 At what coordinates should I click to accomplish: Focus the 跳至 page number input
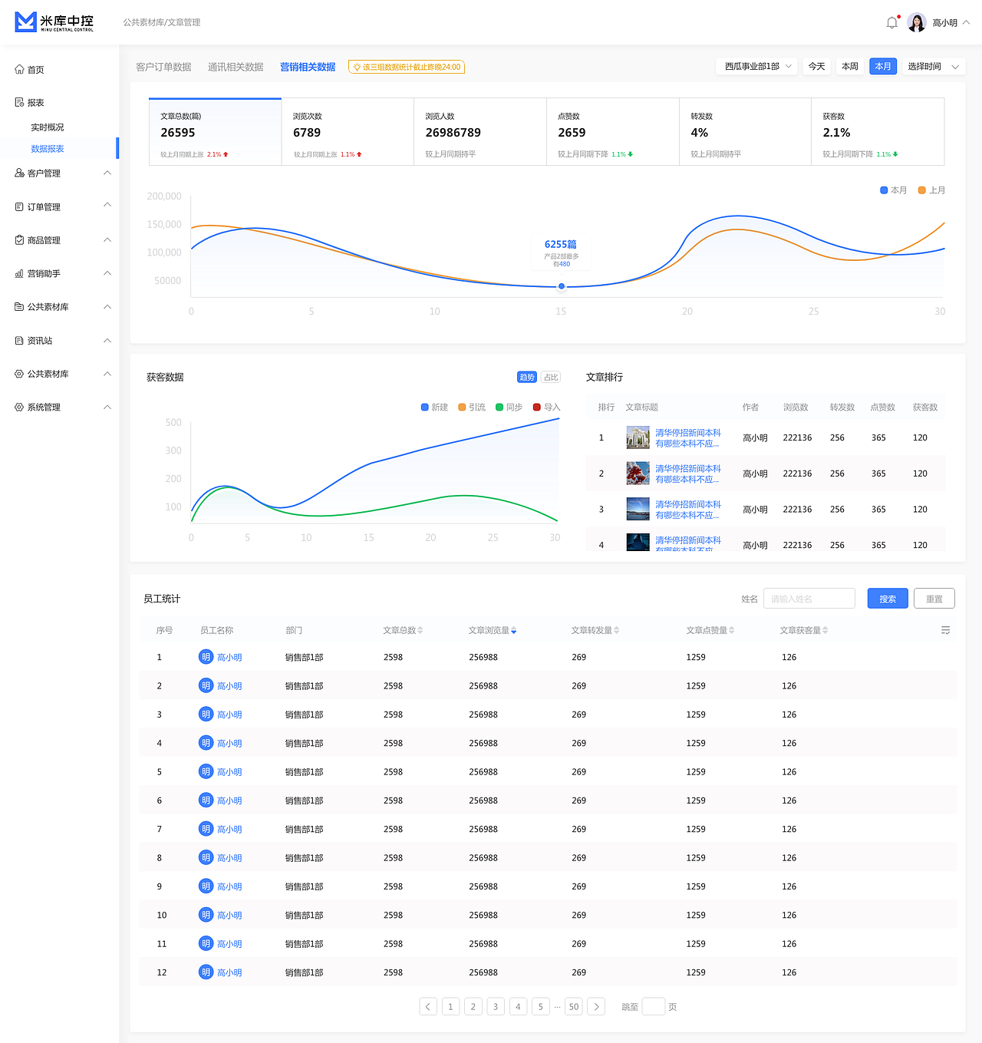coord(654,1007)
